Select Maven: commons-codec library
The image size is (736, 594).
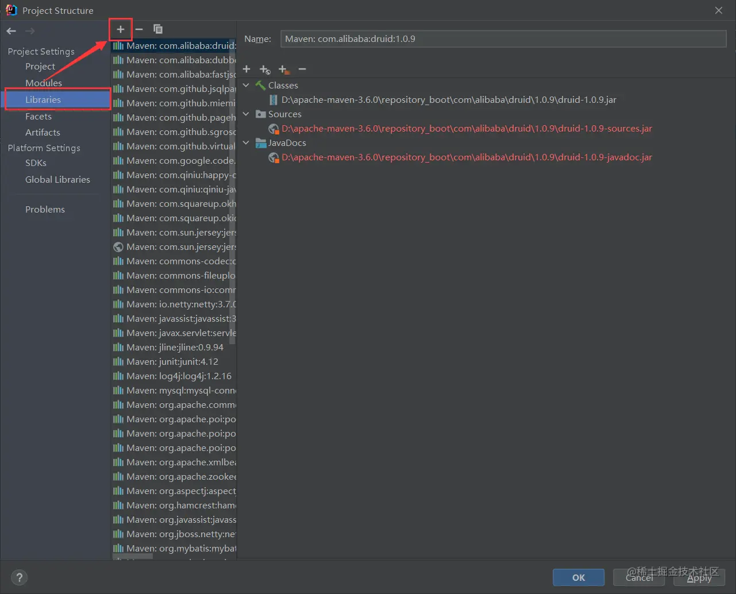click(x=174, y=261)
